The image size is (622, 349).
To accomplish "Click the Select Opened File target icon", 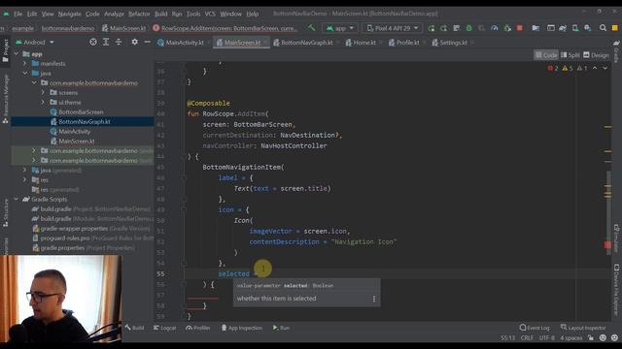I will tap(93, 42).
